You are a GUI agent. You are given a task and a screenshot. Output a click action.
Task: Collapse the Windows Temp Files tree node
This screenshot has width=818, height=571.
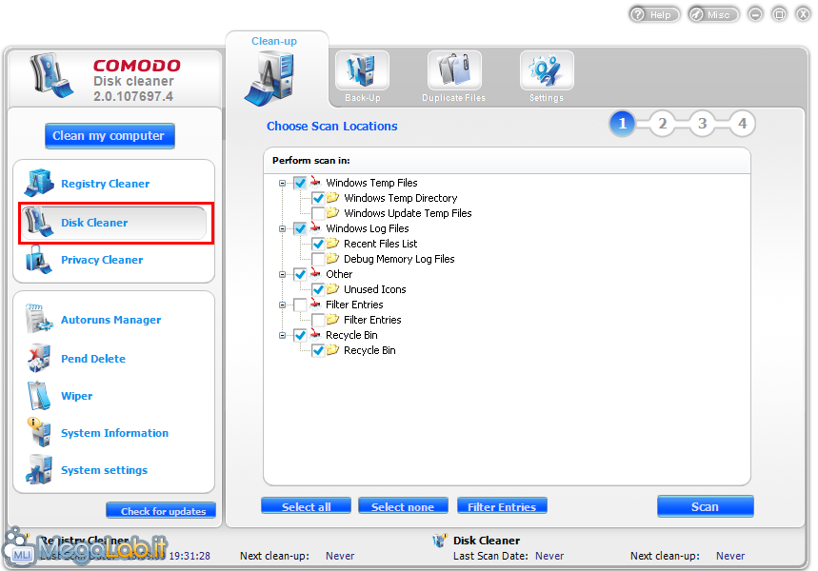(x=283, y=183)
